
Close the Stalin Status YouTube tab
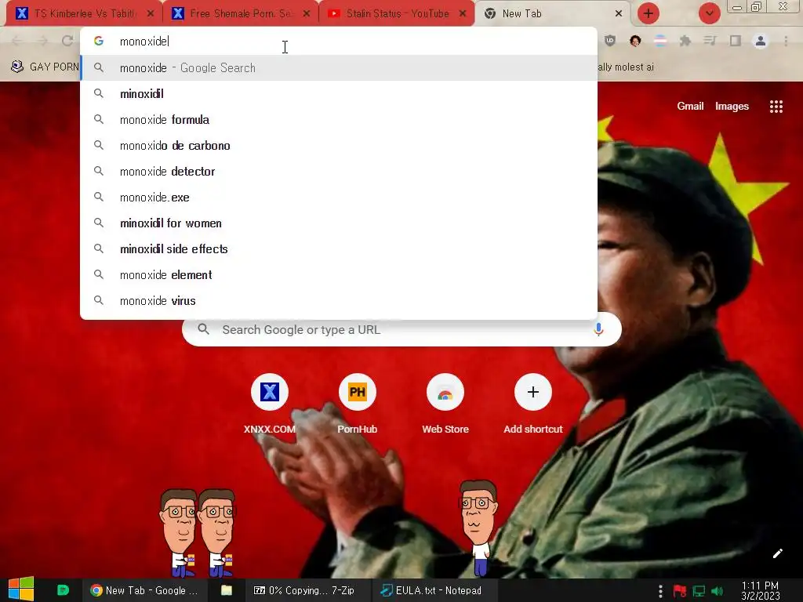click(463, 14)
